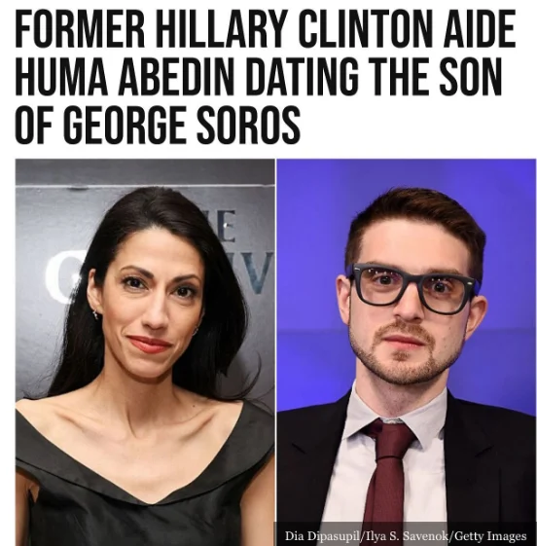
Task: Open the left photo of woman in black dress
Action: click(x=145, y=352)
